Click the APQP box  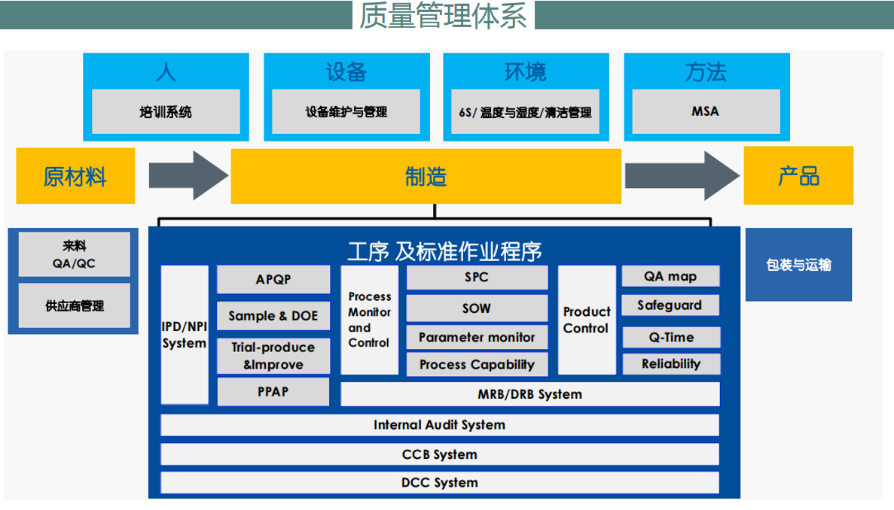point(273,279)
